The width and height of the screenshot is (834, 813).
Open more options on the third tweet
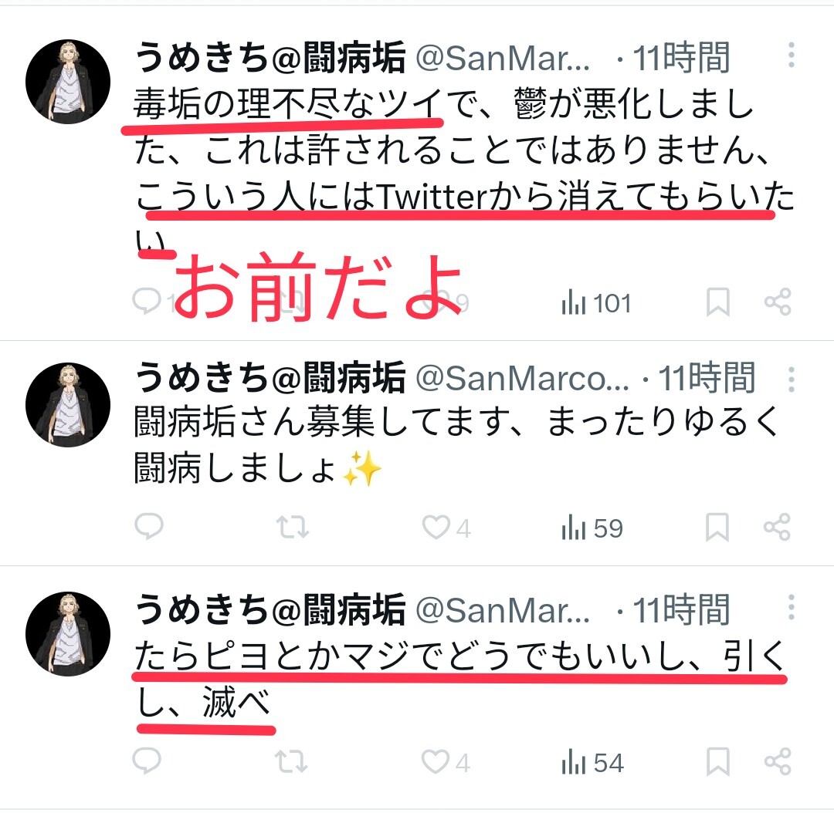click(792, 607)
